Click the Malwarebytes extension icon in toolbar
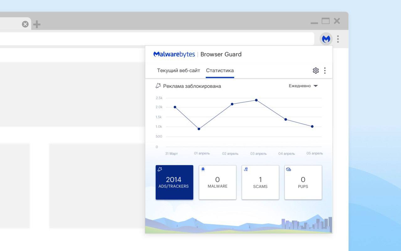Screen dimensions: 401x251 326,39
